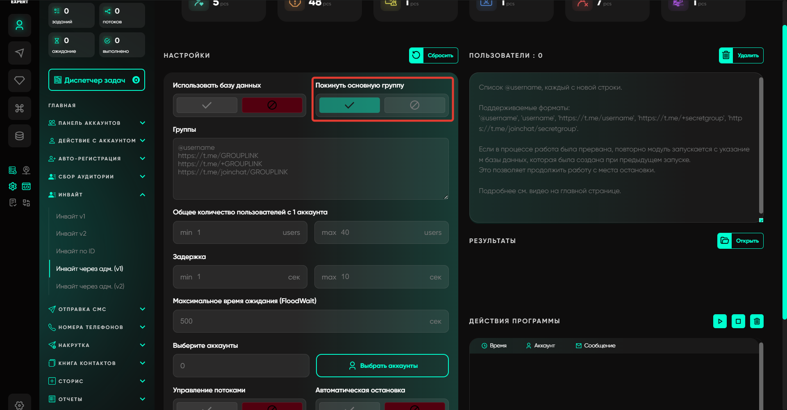This screenshot has height=410, width=787.
Task: Click the Выбрать аккаунты button
Action: coord(382,366)
